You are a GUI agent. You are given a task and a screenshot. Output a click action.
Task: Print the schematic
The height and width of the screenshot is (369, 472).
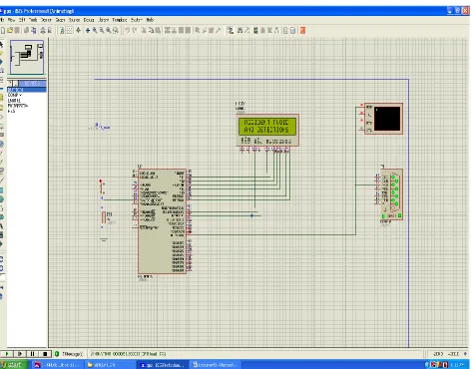point(43,31)
